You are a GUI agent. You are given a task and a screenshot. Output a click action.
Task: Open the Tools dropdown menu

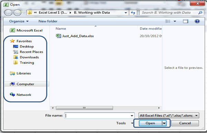click(x=125, y=123)
